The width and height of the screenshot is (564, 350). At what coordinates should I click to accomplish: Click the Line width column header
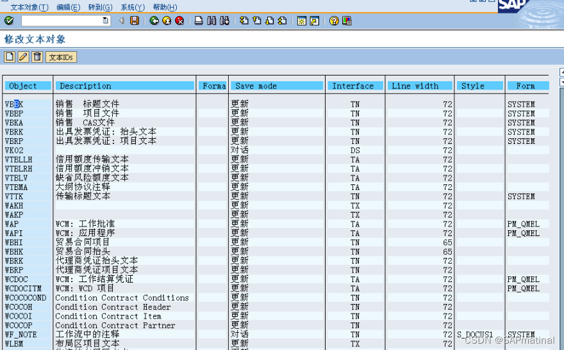[x=420, y=86]
